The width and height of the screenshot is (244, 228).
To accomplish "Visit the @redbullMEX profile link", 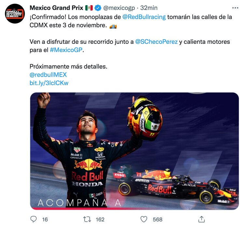I will (x=48, y=75).
